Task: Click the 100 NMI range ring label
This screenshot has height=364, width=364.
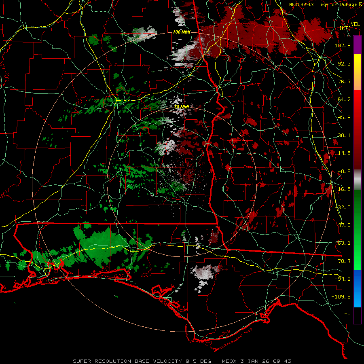Action: click(182, 32)
